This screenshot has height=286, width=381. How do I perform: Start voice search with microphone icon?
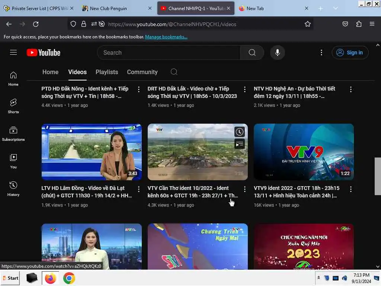(277, 53)
